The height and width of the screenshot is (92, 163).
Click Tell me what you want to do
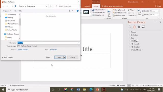click(112, 6)
